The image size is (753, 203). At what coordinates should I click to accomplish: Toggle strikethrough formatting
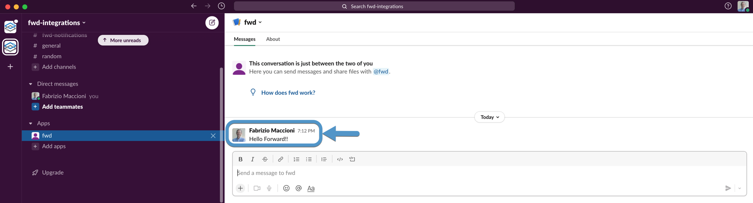[265, 159]
